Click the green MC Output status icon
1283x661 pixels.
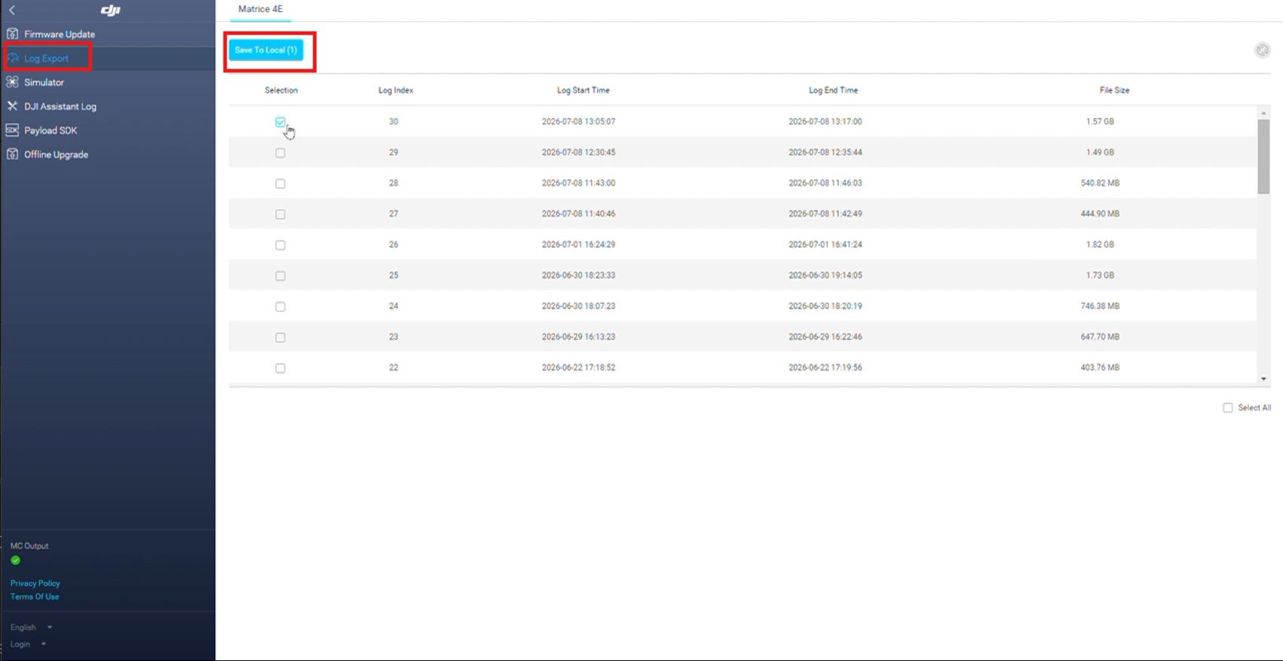(x=16, y=560)
